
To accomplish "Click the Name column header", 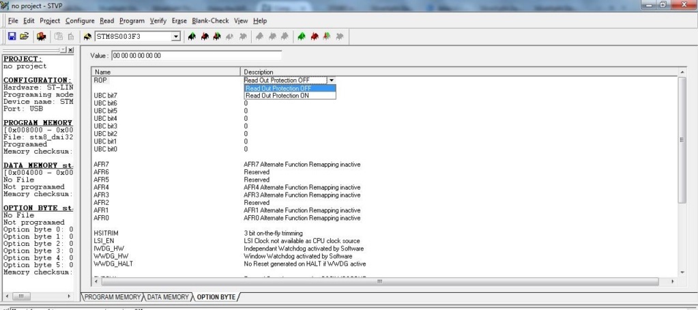I will (x=166, y=72).
